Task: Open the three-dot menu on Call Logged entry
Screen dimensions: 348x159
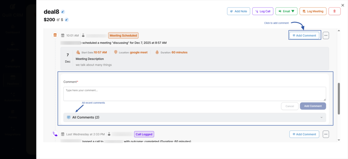Action: click(326, 134)
